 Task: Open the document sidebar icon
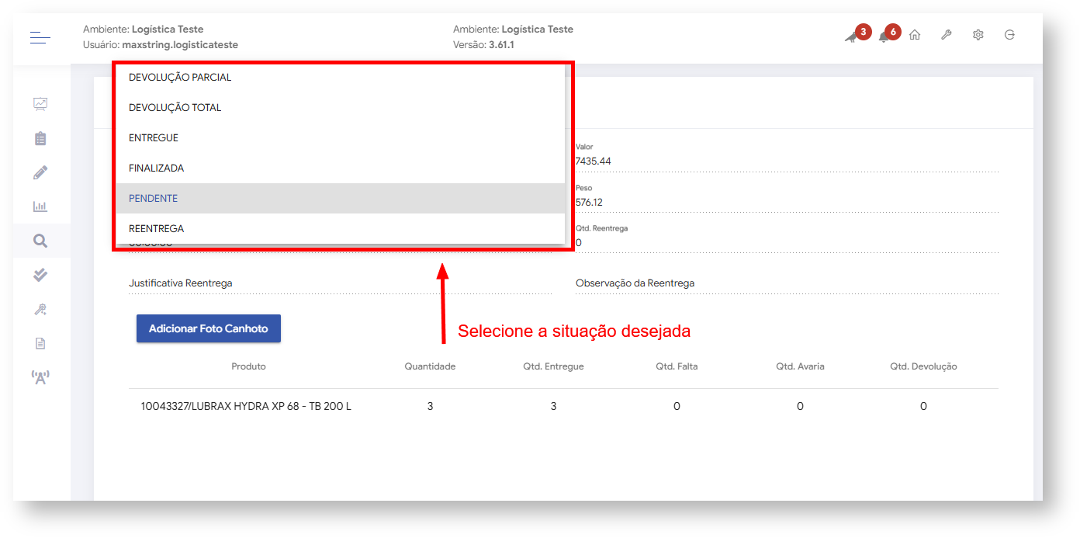point(40,343)
